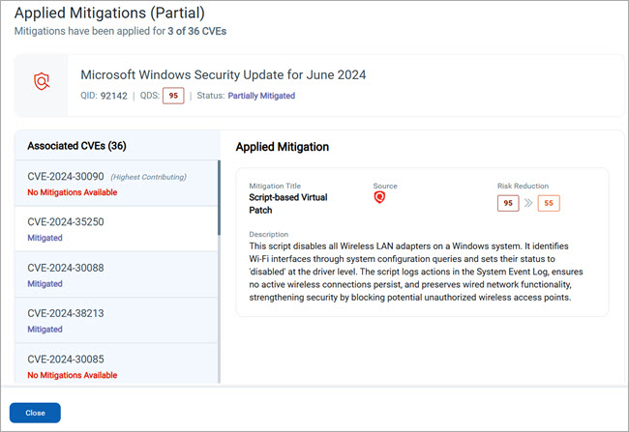Click the Partially Mitigated status link
This screenshot has width=629, height=432.
(261, 96)
